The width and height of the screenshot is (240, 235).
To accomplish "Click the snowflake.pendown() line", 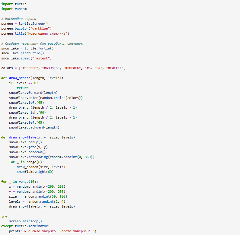I will pos(27,152).
